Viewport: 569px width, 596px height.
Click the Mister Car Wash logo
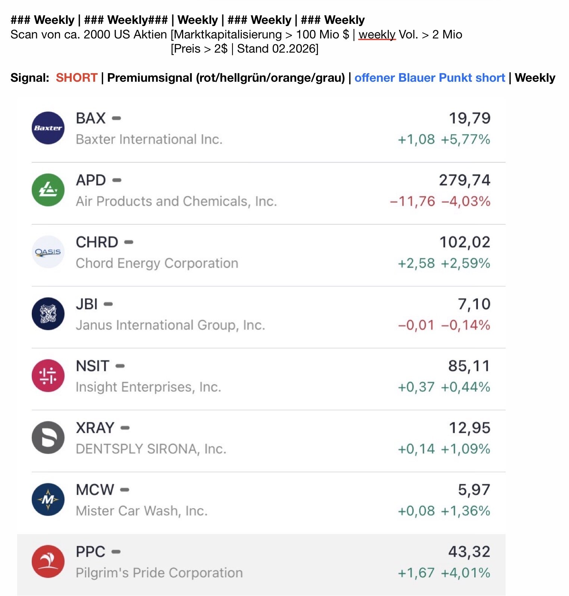[x=48, y=499]
